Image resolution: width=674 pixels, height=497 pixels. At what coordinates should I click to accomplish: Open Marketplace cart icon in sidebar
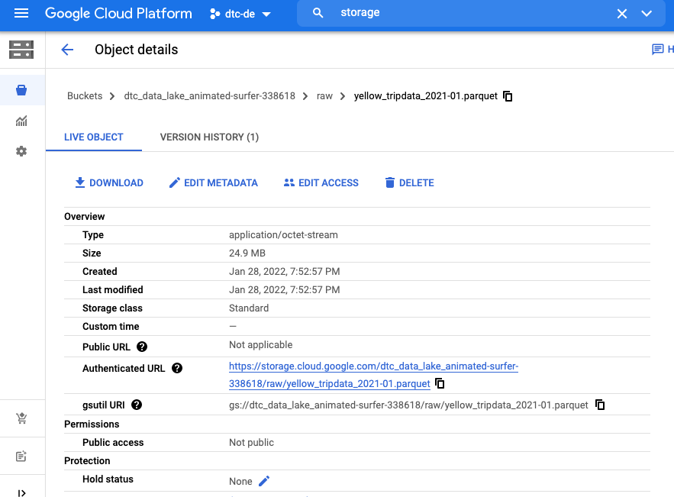click(x=21, y=418)
